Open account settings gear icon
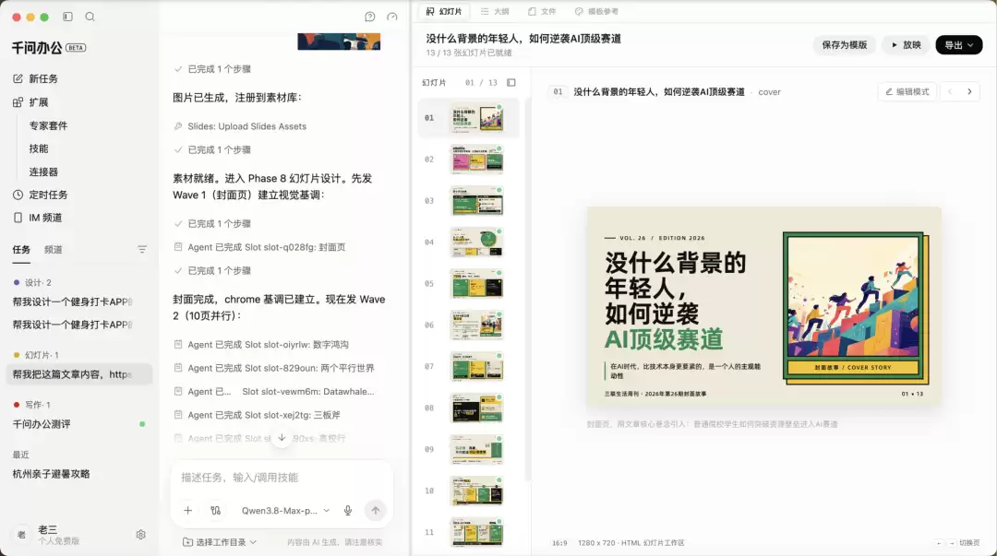The image size is (997, 556). pos(141,535)
